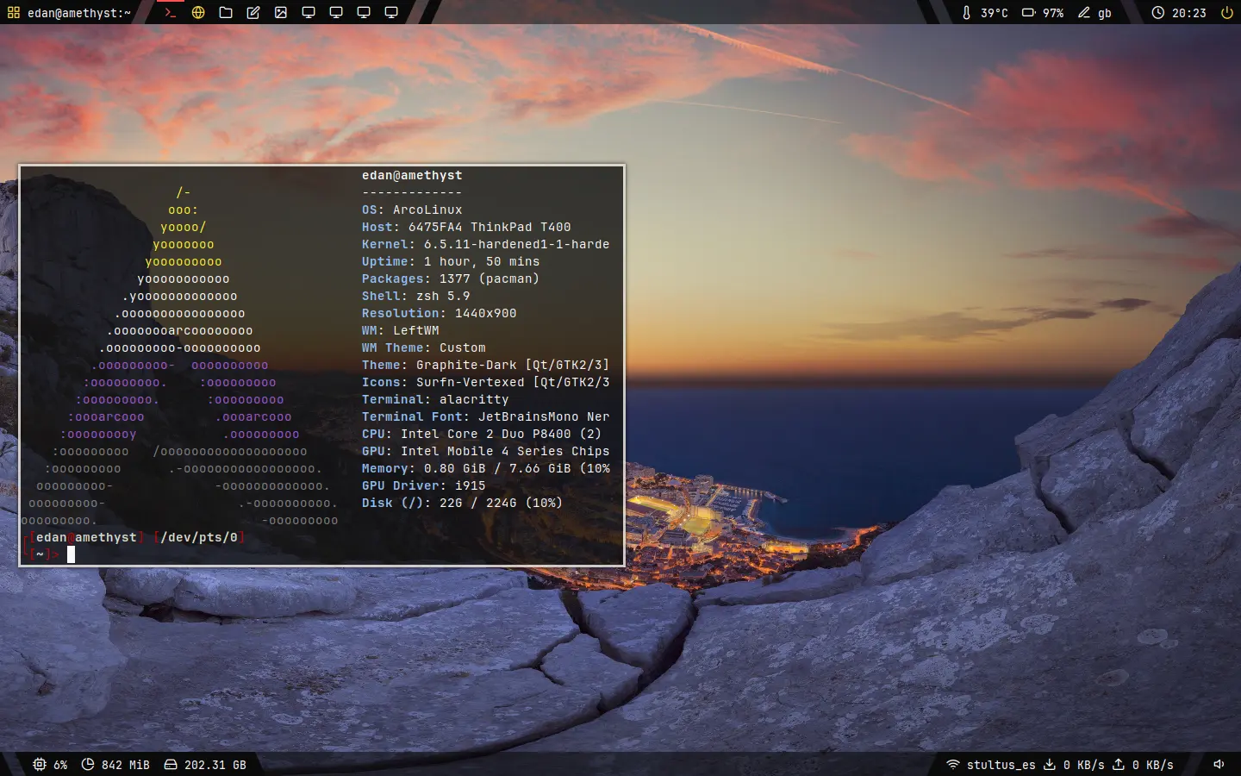Screen dimensions: 1241x776
Task: Click the 'Memory: 0.80 GiB / 7.66 GiB' line
Action: [x=486, y=468]
